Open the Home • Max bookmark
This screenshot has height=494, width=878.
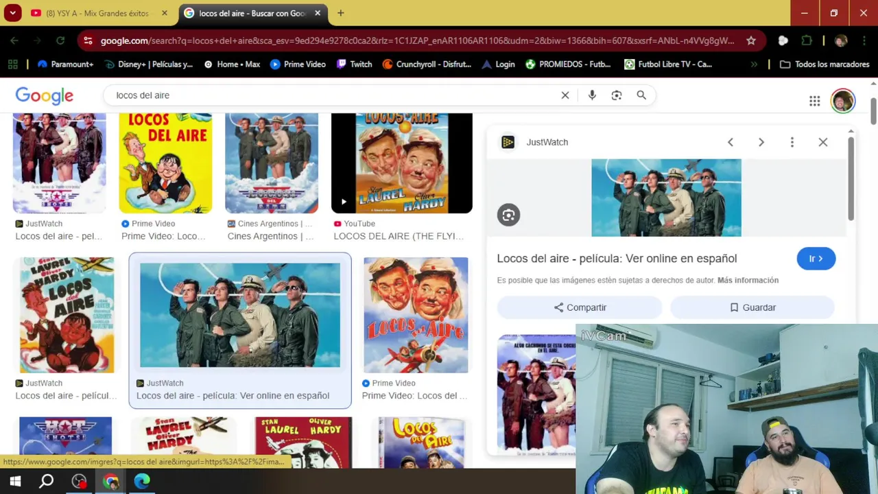pos(232,64)
